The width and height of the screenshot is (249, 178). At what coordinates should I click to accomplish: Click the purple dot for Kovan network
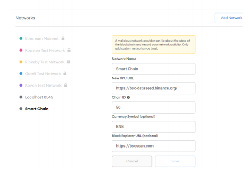point(21,85)
